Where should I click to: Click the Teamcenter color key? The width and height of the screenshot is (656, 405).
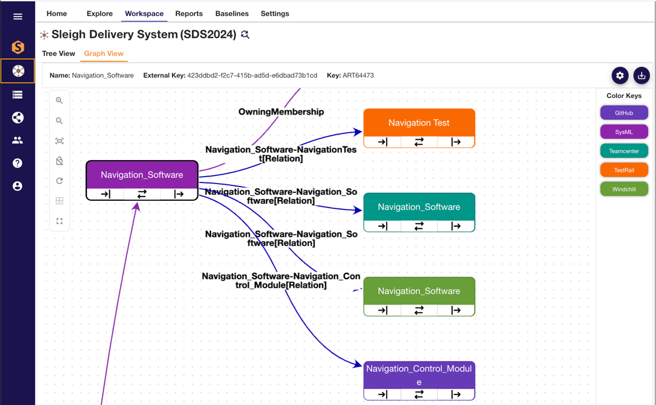pos(623,151)
